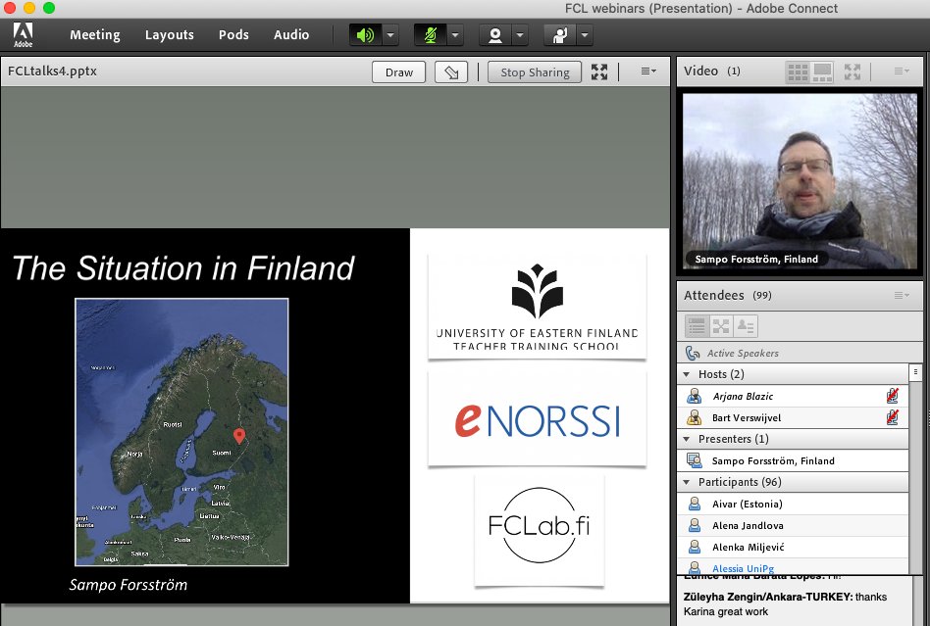Click the raise hand status icon
The height and width of the screenshot is (626, 930).
(x=560, y=35)
